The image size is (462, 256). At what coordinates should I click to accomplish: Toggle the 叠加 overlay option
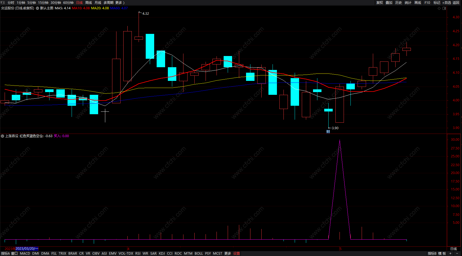389,2
